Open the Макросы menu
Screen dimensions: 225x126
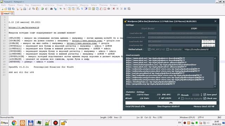click(84, 5)
